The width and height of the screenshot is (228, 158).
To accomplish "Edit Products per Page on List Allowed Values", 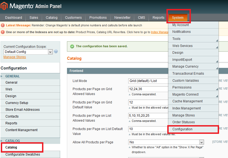I will pos(148,116).
